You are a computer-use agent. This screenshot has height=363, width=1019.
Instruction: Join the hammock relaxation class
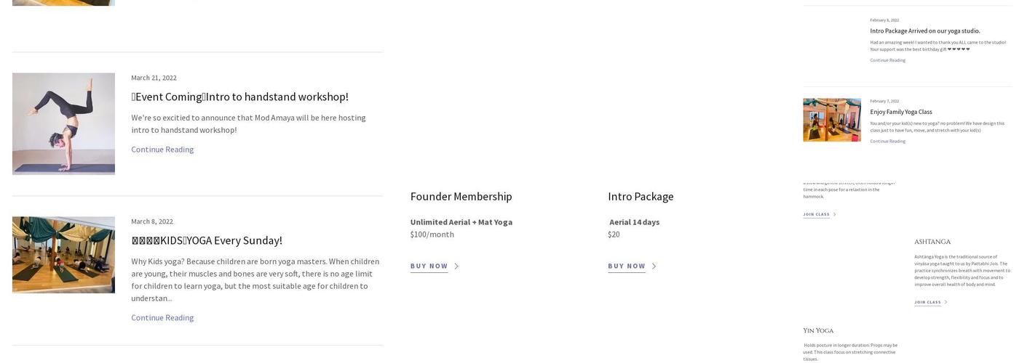816,214
